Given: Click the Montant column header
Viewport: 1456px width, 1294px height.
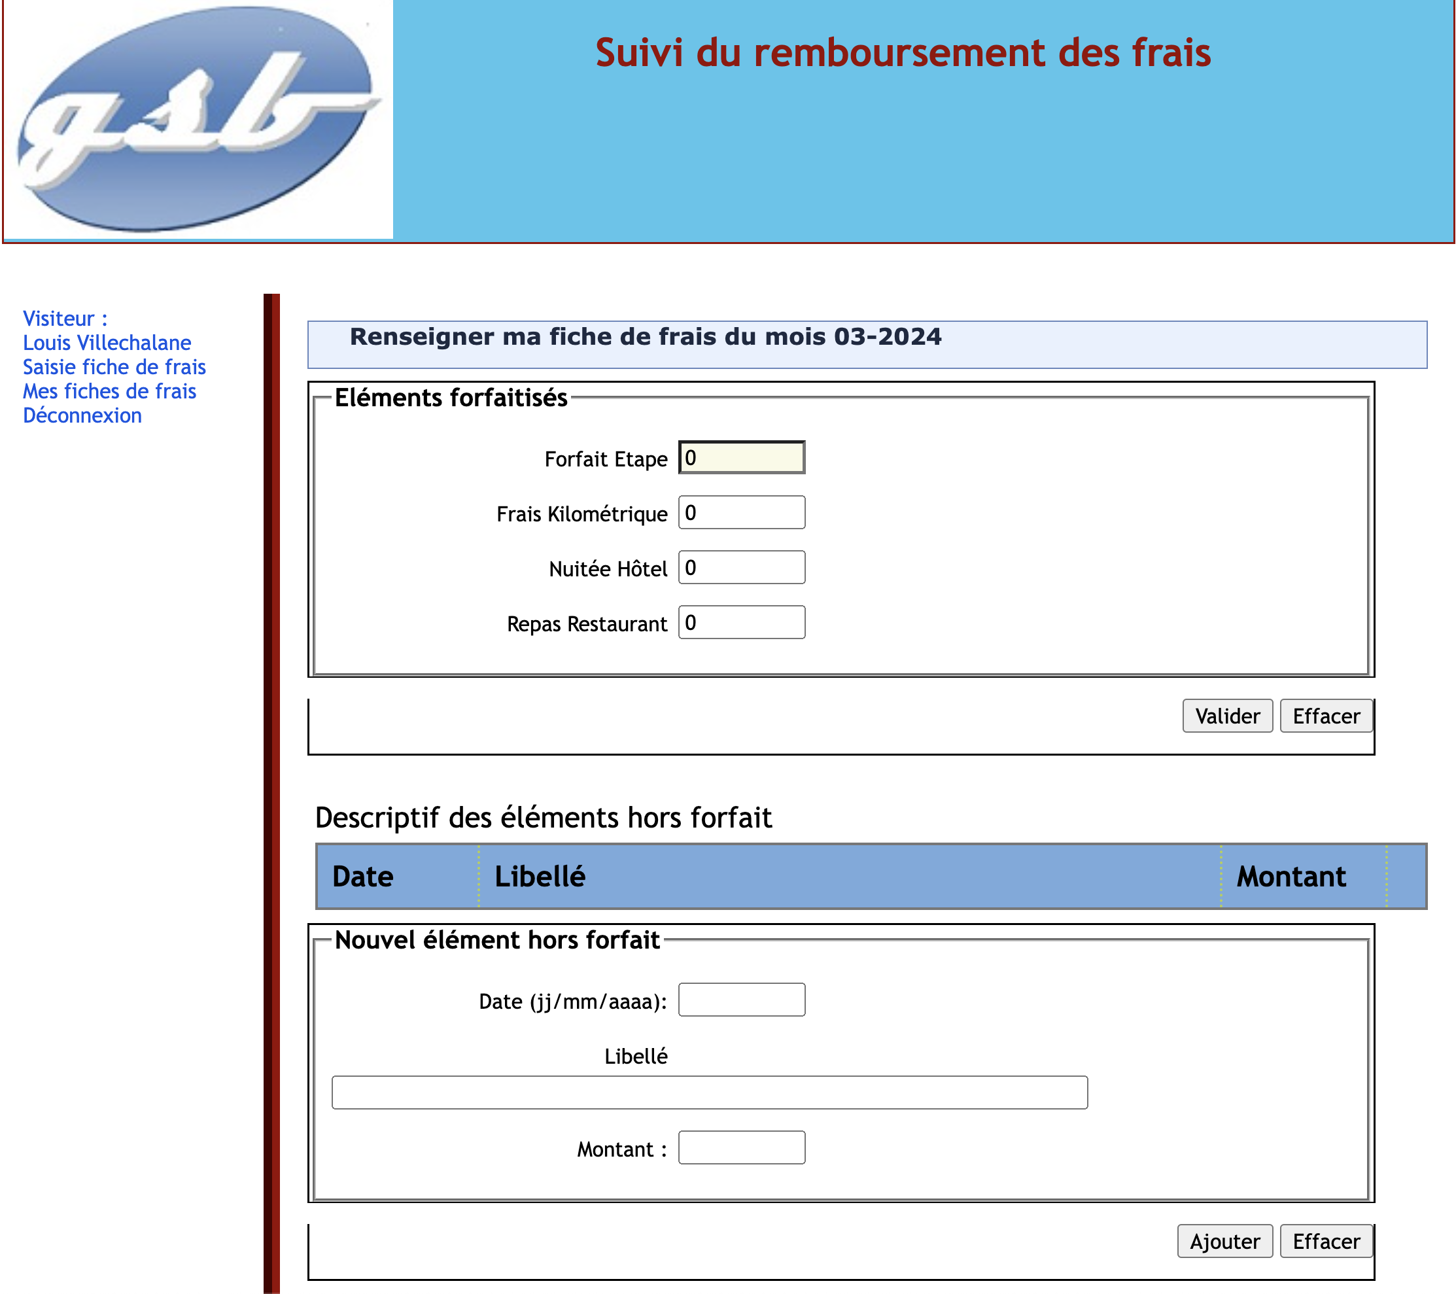Looking at the screenshot, I should pos(1291,877).
